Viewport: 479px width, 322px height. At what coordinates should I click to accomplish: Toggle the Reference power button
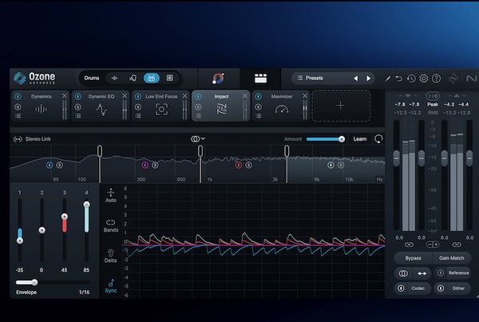(441, 272)
